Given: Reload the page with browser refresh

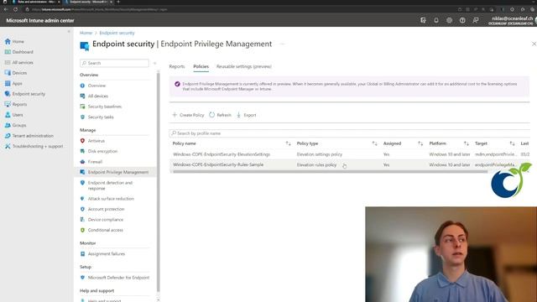Looking at the screenshot, I should (16, 9).
